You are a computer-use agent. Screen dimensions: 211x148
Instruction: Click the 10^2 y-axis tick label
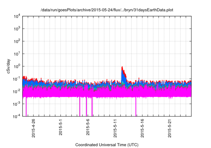pos(17,41)
